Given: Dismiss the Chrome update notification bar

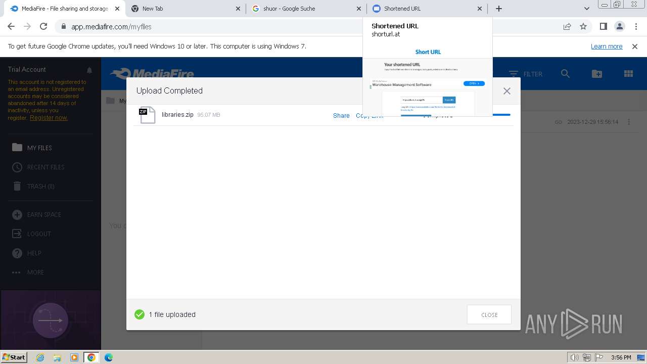Looking at the screenshot, I should [635, 47].
